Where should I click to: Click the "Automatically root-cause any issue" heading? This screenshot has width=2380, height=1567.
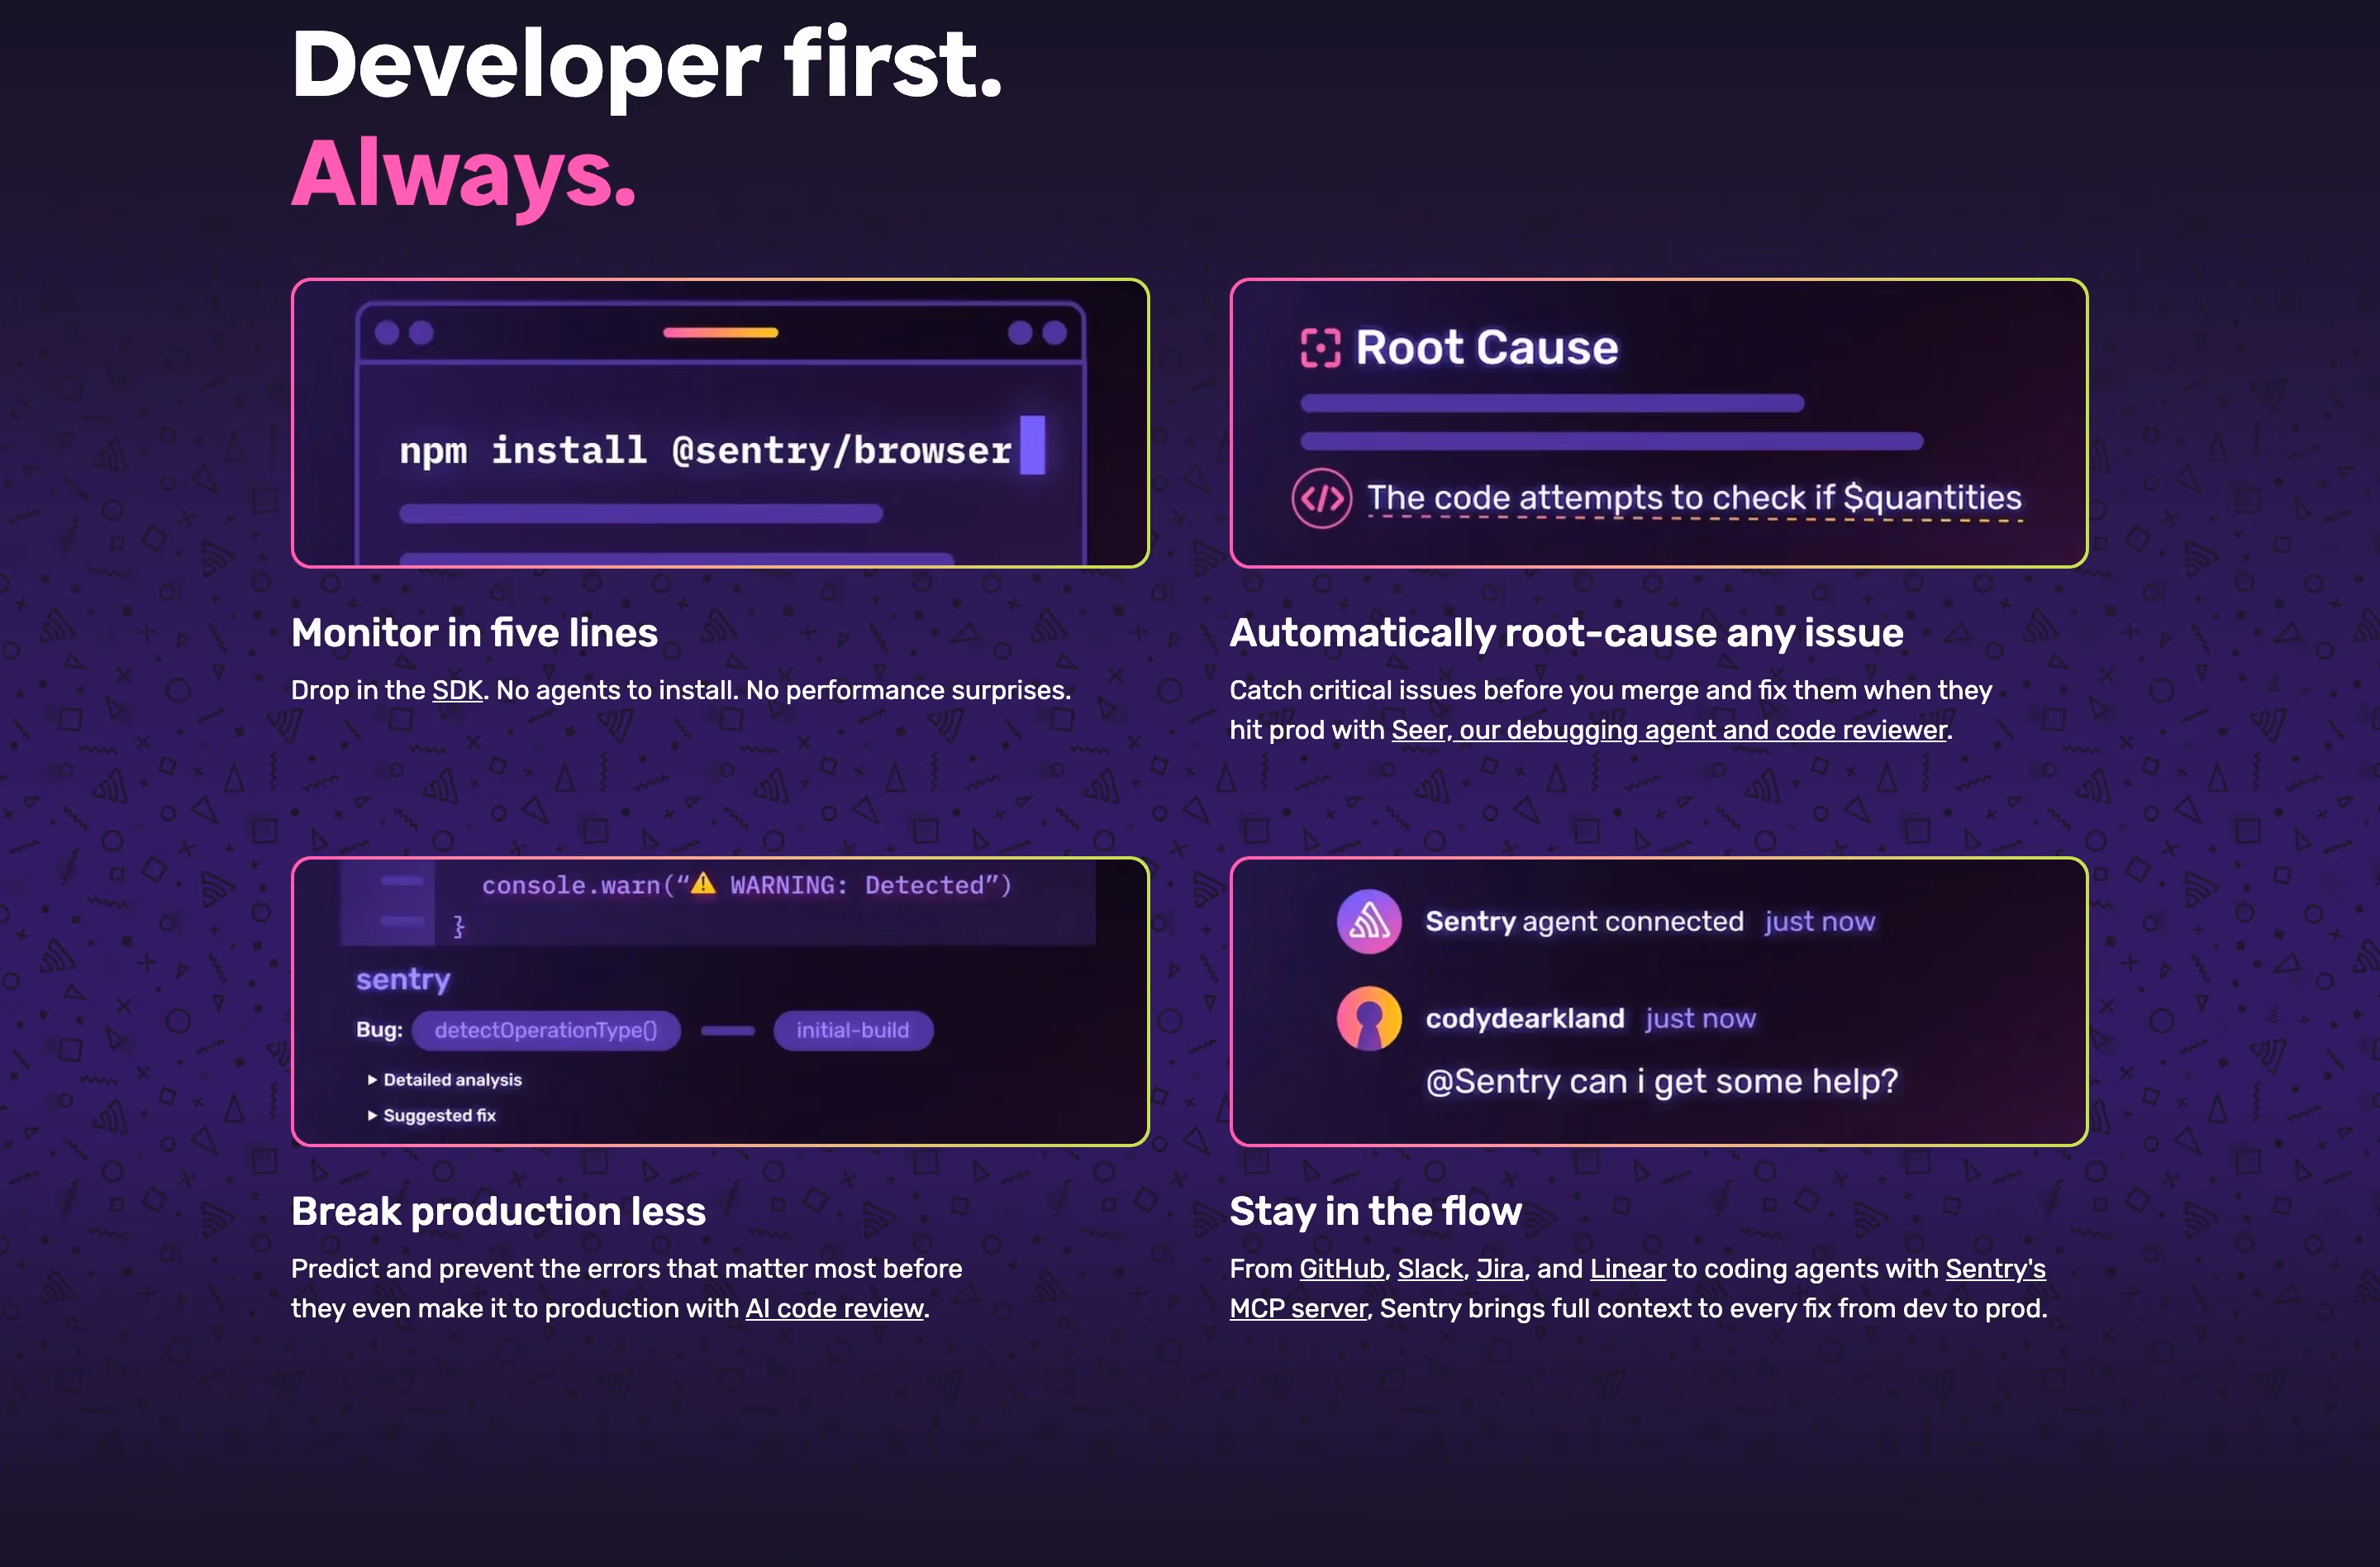[x=1566, y=633]
